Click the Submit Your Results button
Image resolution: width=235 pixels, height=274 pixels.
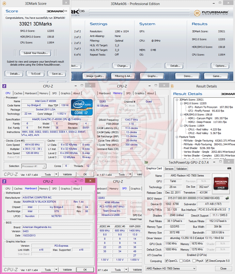pyautogui.click(x=36, y=53)
